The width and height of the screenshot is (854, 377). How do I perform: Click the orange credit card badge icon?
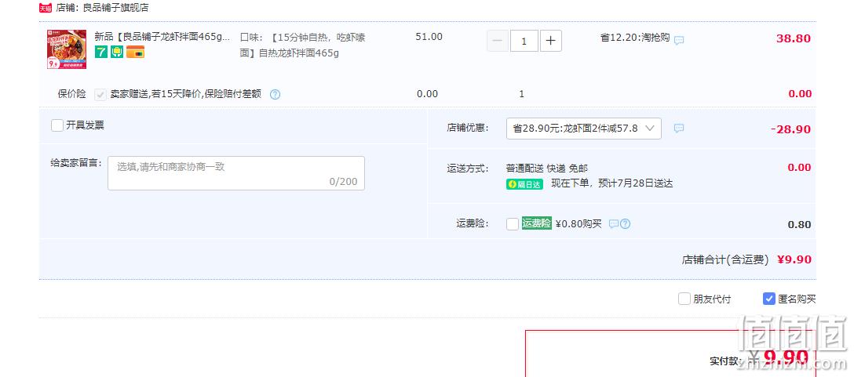pyautogui.click(x=135, y=52)
